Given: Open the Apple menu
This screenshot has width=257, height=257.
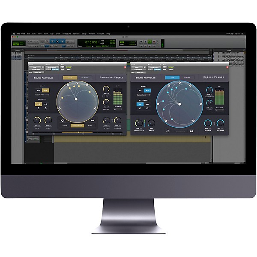Looking at the screenshot, I should click(14, 34).
